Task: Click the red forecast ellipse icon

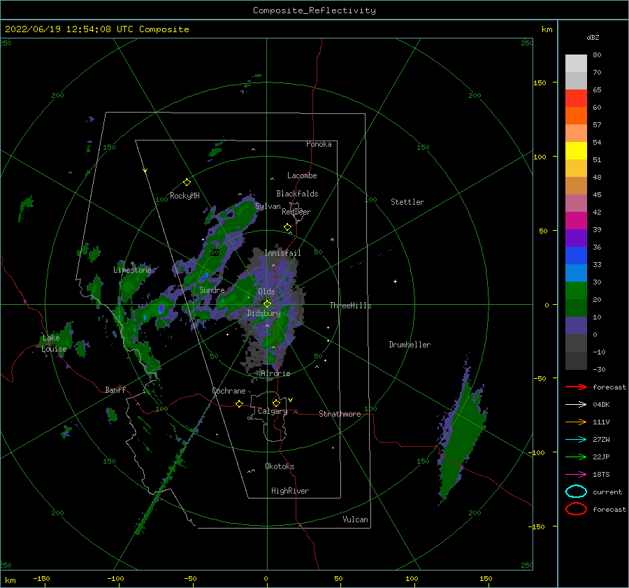Action: click(576, 509)
